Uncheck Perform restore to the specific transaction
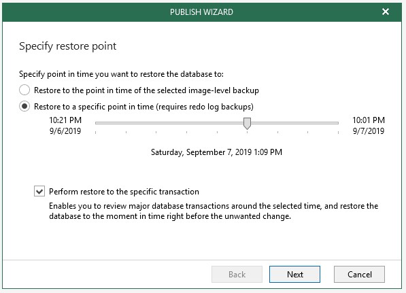This screenshot has height=293, width=406. coord(39,192)
